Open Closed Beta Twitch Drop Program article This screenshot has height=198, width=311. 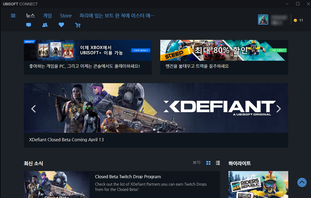click(128, 177)
